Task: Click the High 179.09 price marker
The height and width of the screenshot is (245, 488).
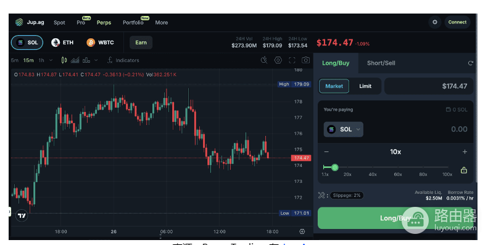Action: coord(294,84)
